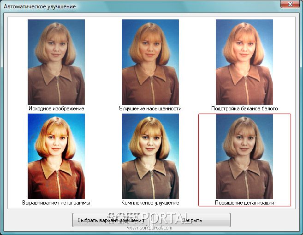
Task: Click the Комплексное улучшение caption text
Action: [150, 203]
